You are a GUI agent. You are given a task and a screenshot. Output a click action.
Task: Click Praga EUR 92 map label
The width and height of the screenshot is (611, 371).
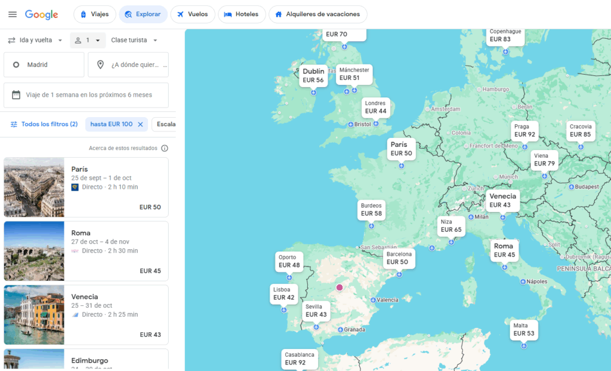[x=524, y=131]
